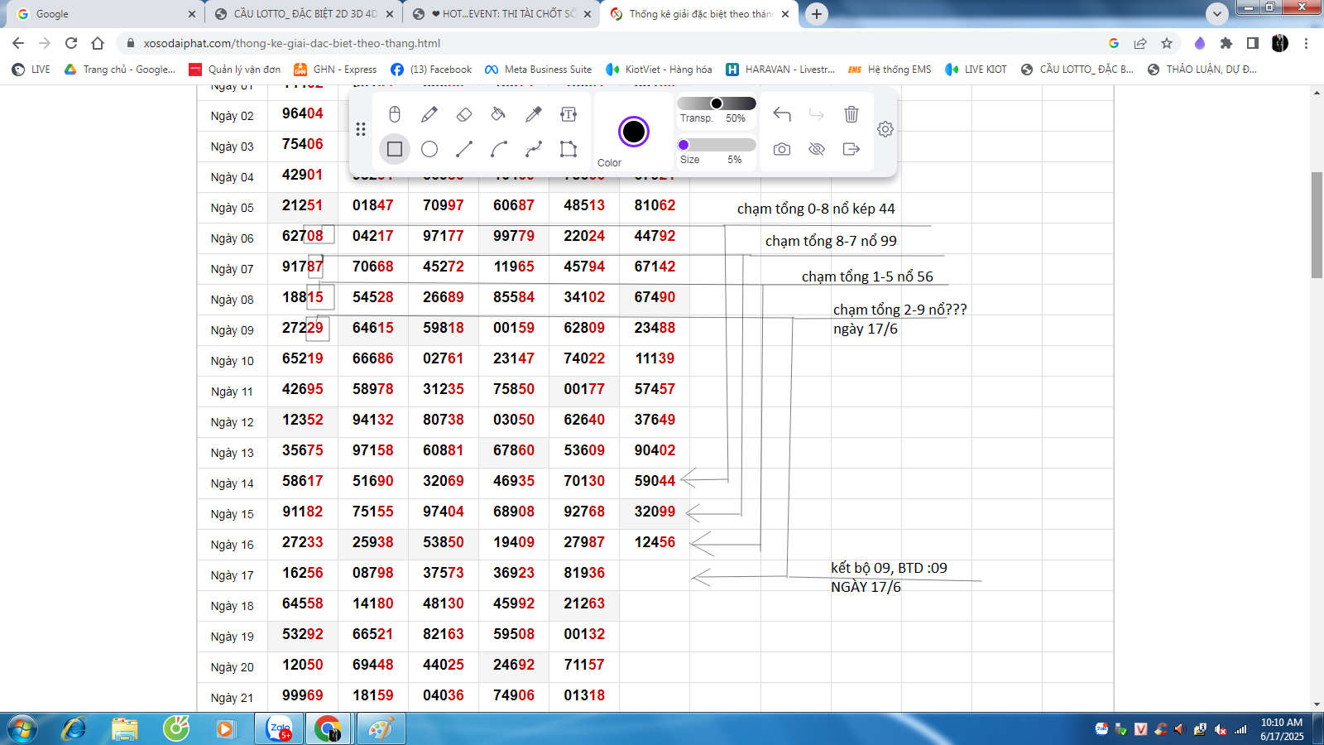Viewport: 1324px width, 745px height.
Task: Select the Eraser tool
Action: (x=464, y=114)
